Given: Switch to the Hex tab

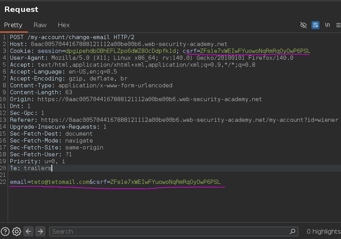Looking at the screenshot, I should pyautogui.click(x=64, y=25).
